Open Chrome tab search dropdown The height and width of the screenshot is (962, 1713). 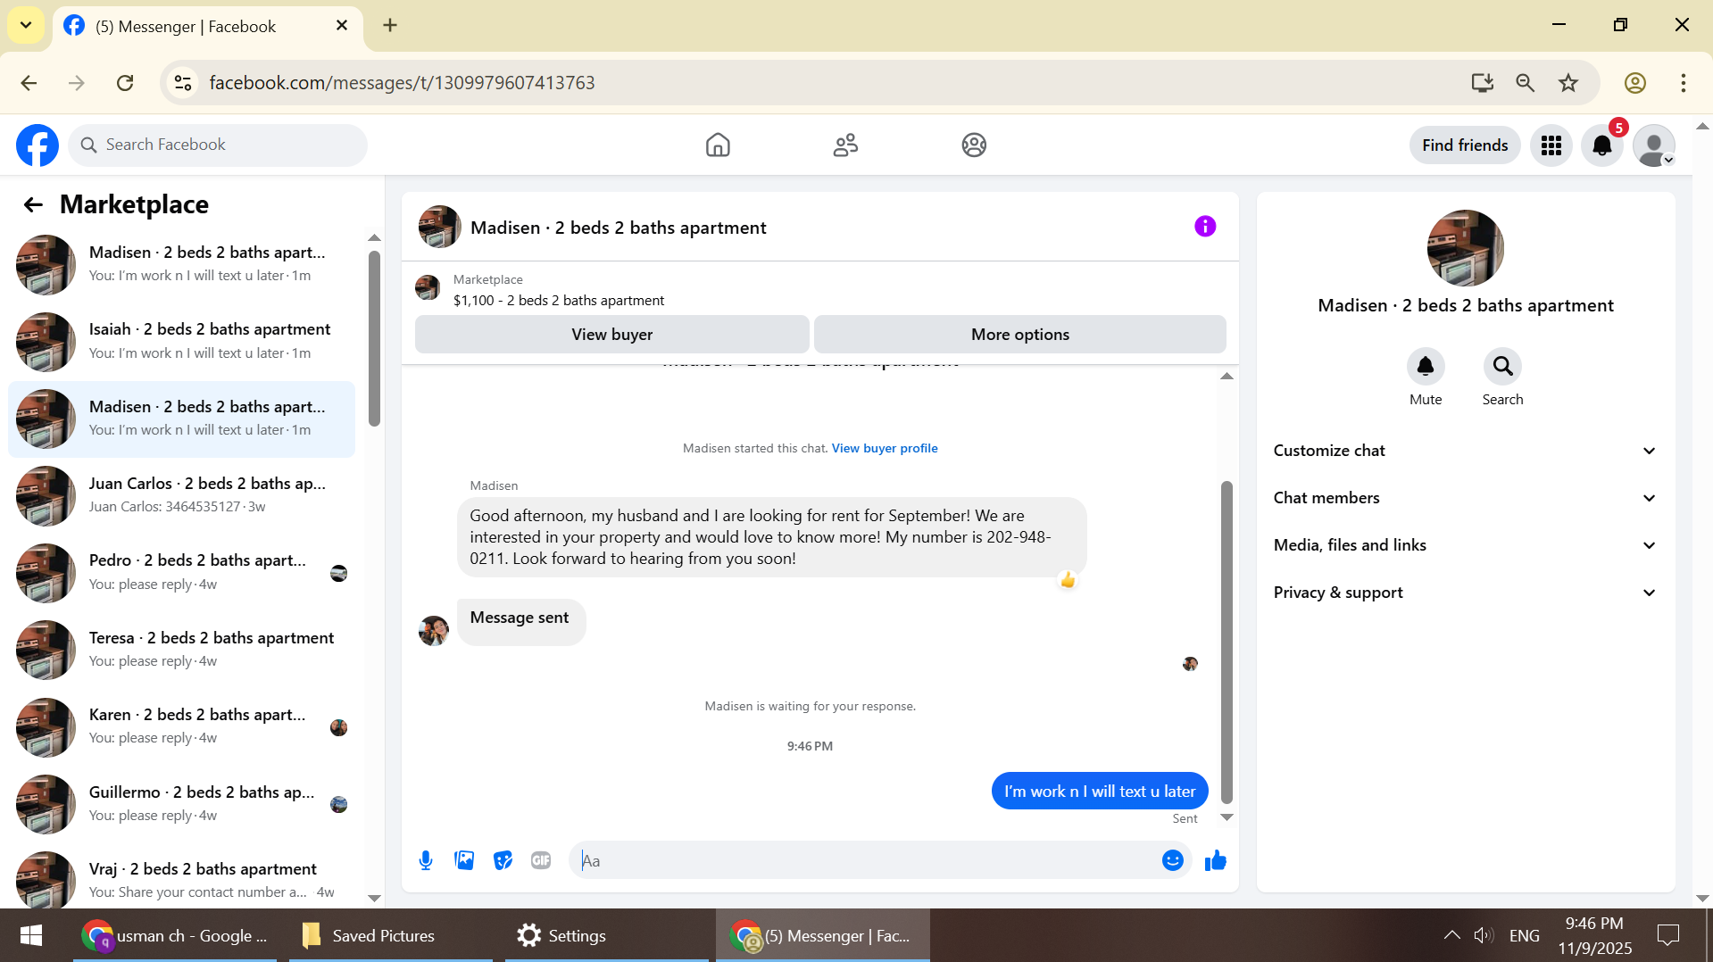[26, 25]
